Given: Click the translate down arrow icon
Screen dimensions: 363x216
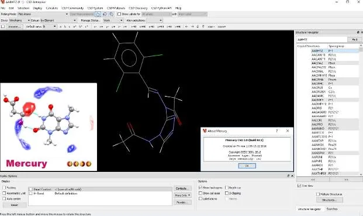Looking at the screenshot, I should click(198, 27).
